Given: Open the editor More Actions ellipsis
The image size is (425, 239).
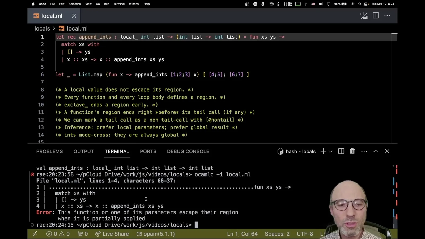Looking at the screenshot, I should [x=387, y=16].
